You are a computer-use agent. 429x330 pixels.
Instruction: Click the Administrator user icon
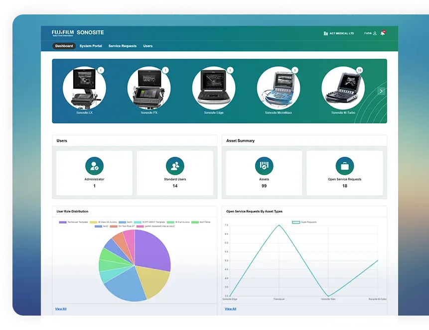pos(94,166)
